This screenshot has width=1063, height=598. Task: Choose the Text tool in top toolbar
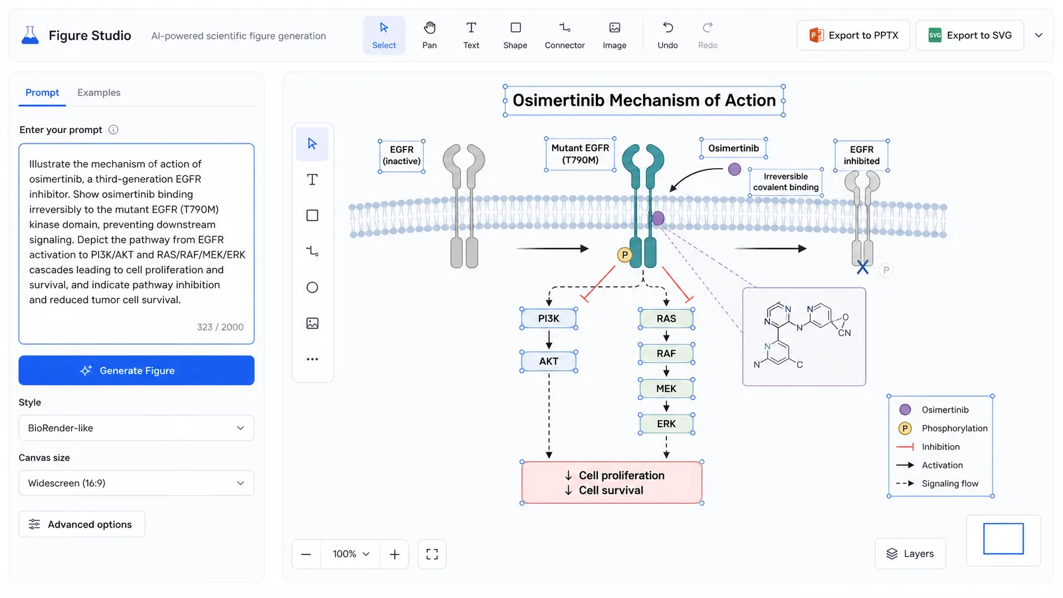pos(471,35)
